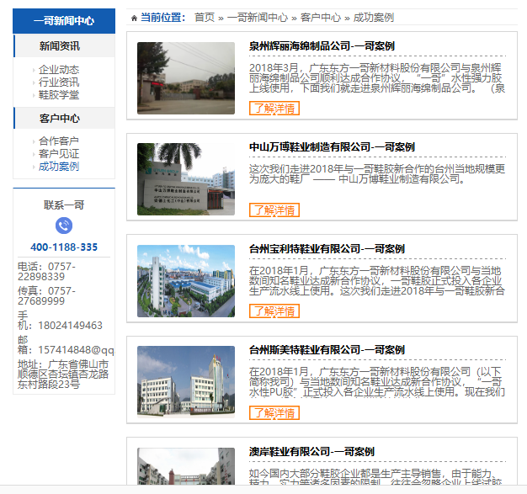This screenshot has height=494, width=527.
Task: Select 行业资讯 in the sidebar
Action: click(x=59, y=82)
